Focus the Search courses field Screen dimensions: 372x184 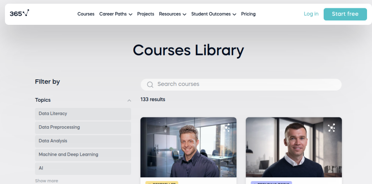(241, 84)
